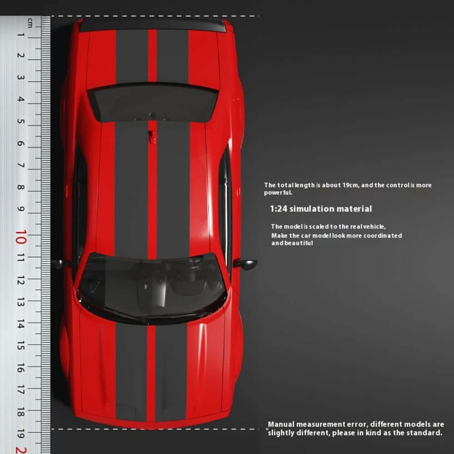Click the rear window of the car
454x454 pixels.
point(153,102)
